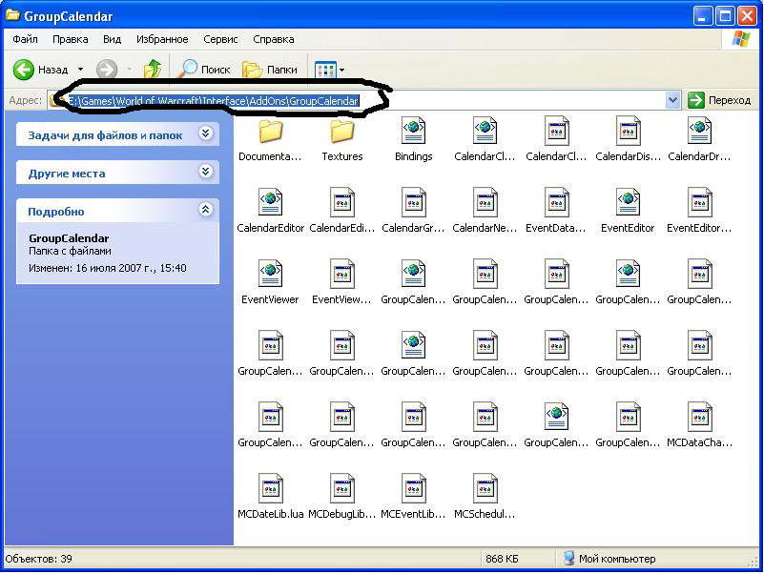Open the Справка menu

[274, 39]
